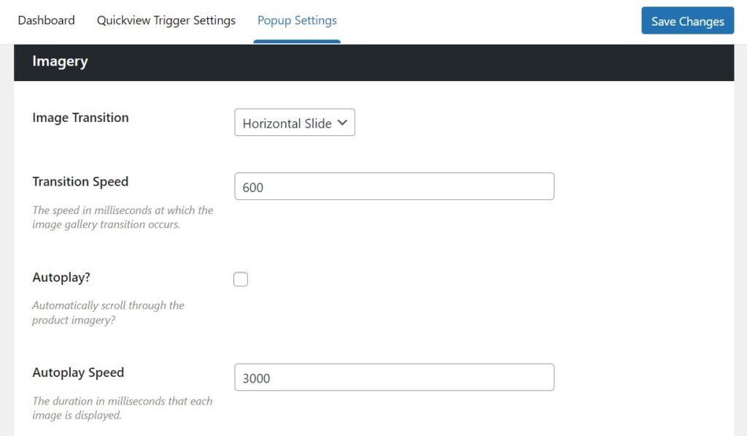Viewport: 747px width, 436px height.
Task: Click the Autoplay? setting label
Action: coord(61,278)
